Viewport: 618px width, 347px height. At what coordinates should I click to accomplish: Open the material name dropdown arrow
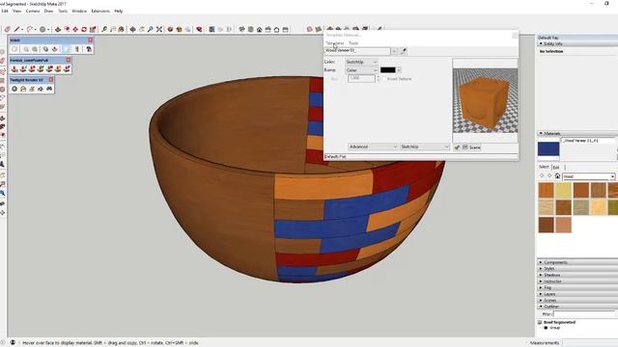(395, 51)
